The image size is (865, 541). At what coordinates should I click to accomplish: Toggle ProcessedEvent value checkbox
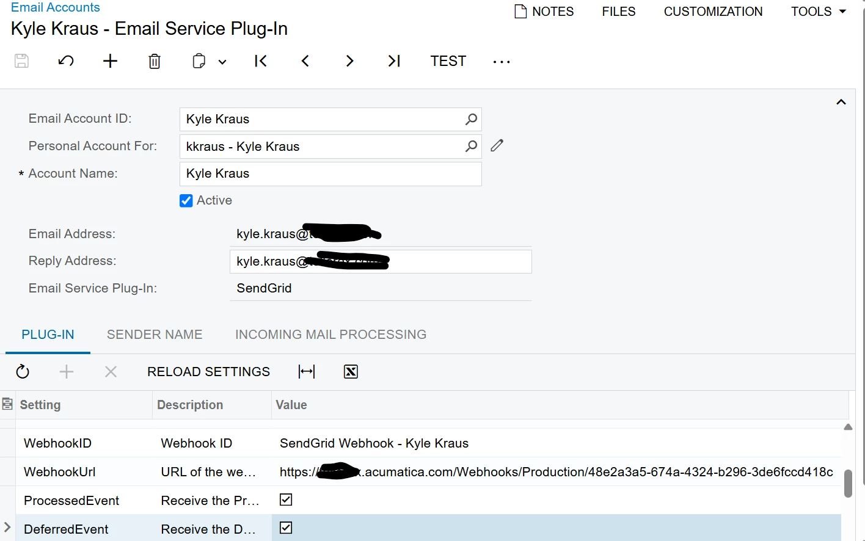click(x=286, y=499)
